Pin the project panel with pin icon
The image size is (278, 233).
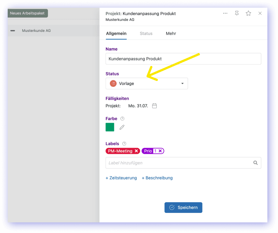tap(237, 13)
